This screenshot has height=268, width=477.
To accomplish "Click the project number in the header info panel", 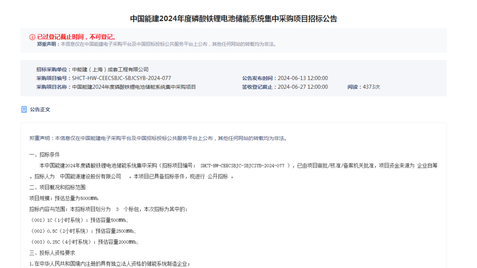I will click(121, 78).
